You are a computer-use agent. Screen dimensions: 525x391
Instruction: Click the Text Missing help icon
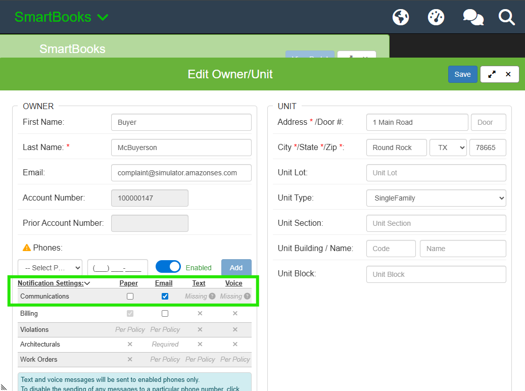coord(212,297)
